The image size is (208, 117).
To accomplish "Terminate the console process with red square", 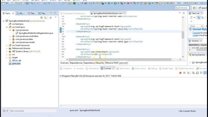I will point(180,73).
